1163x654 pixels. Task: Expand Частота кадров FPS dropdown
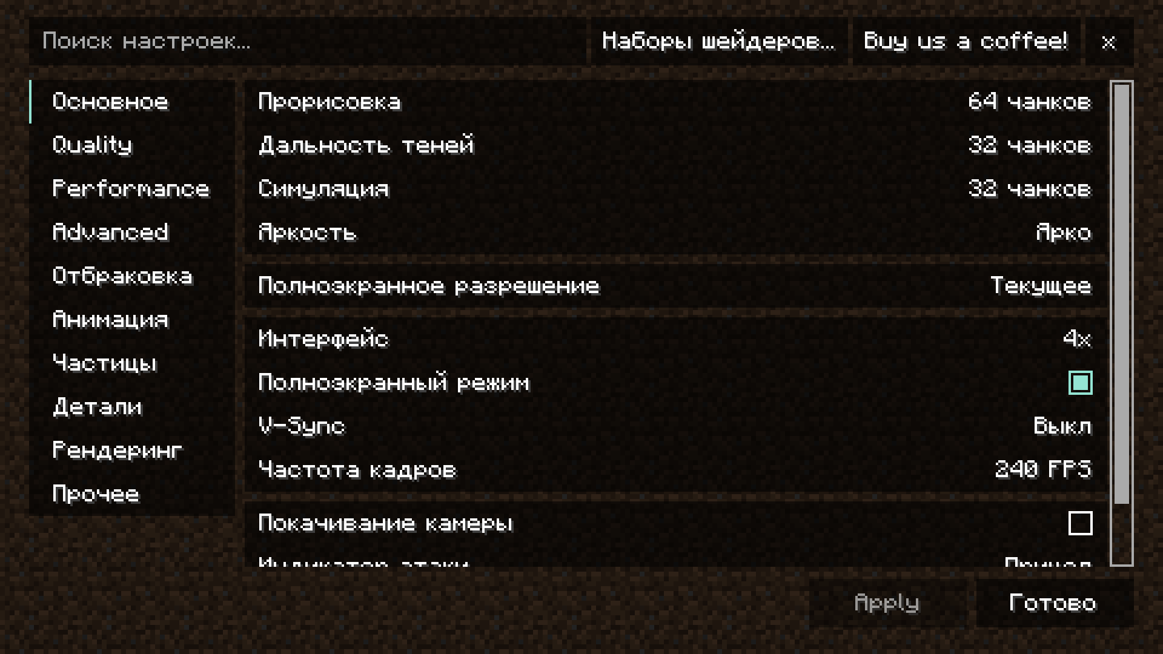[x=1043, y=469]
